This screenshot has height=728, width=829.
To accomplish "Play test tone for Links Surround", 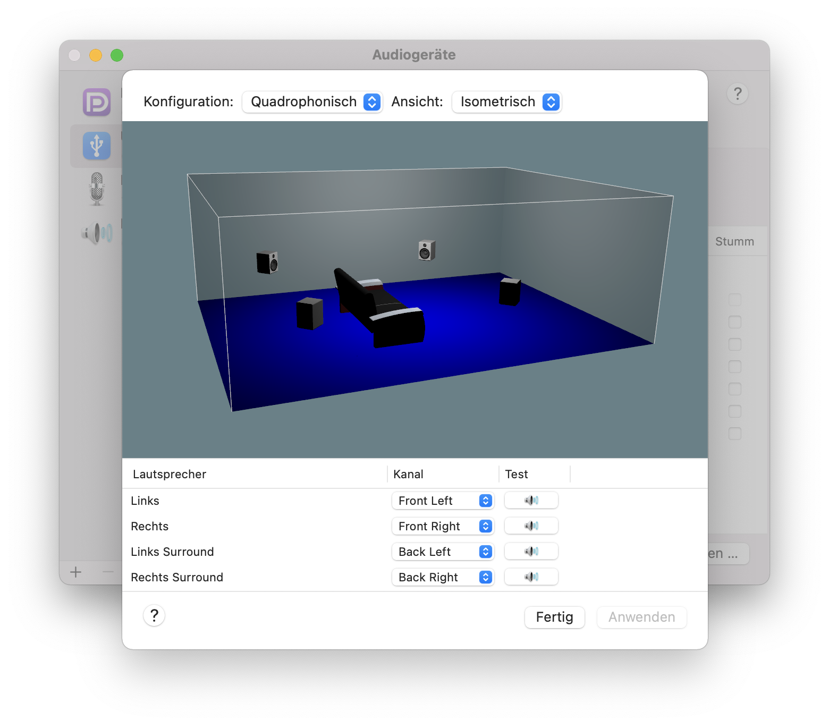I will (531, 552).
